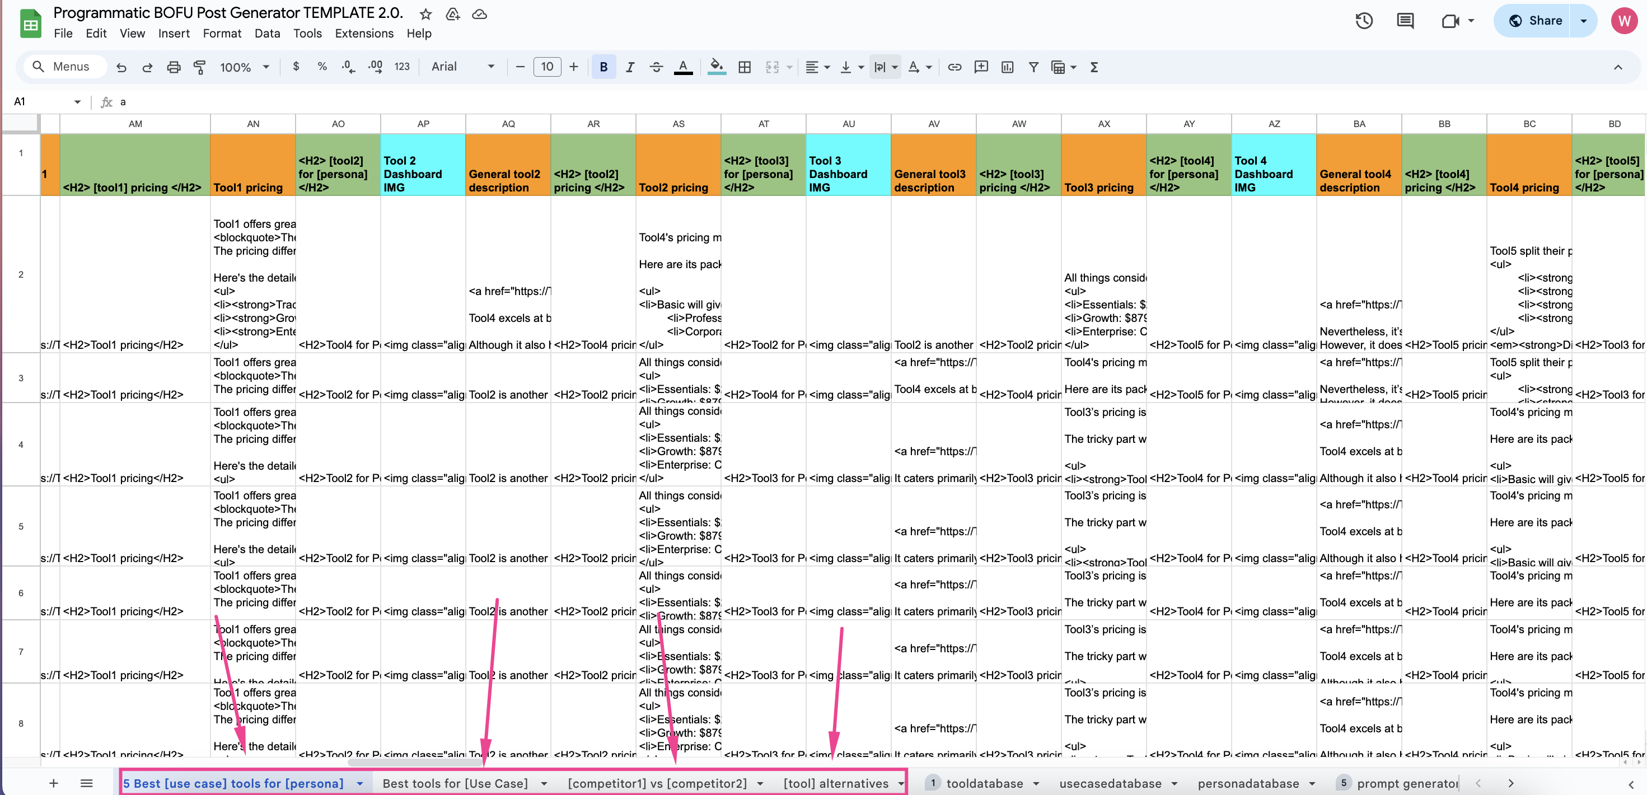Open comments history icon
The width and height of the screenshot is (1647, 795).
point(1405,21)
